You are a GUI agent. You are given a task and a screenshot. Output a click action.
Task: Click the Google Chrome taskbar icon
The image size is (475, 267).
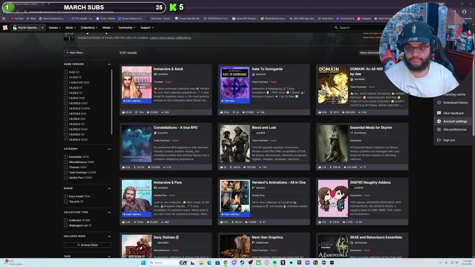point(226,263)
